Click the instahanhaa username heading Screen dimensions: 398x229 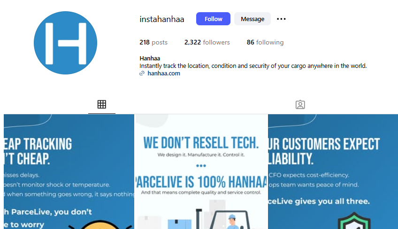(161, 19)
